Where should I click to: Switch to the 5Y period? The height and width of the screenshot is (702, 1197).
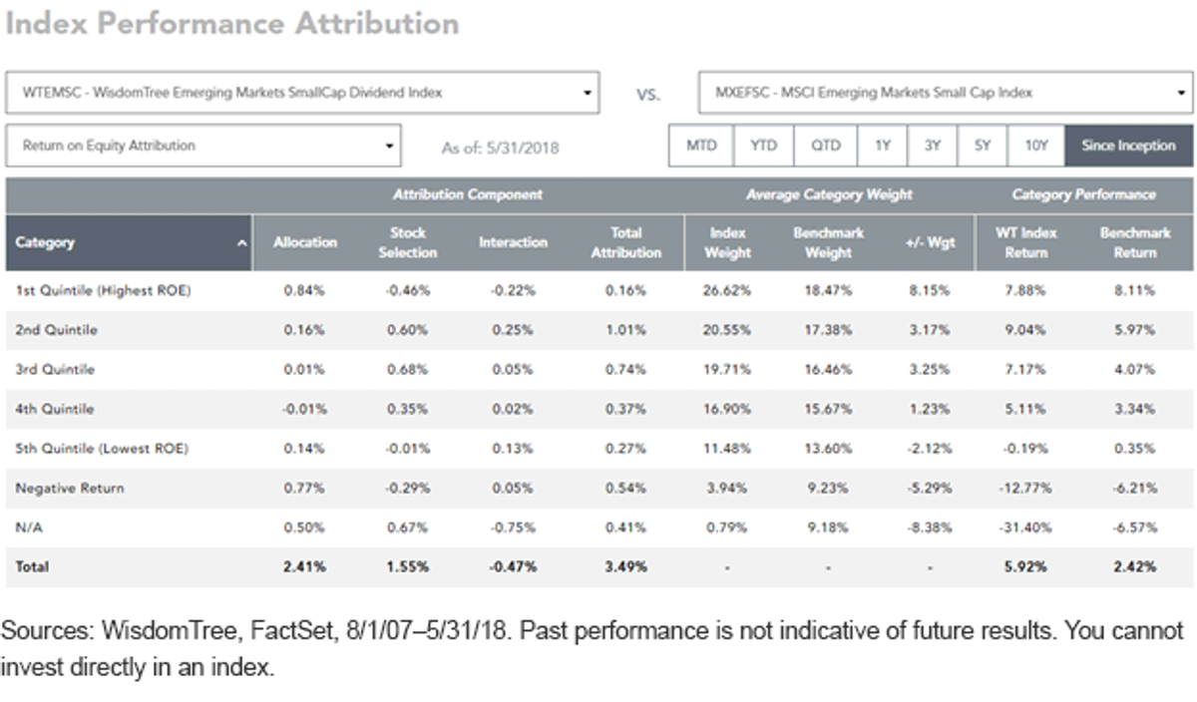click(983, 146)
